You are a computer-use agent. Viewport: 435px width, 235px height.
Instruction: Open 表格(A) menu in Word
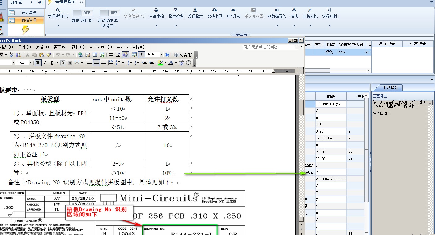click(42, 47)
